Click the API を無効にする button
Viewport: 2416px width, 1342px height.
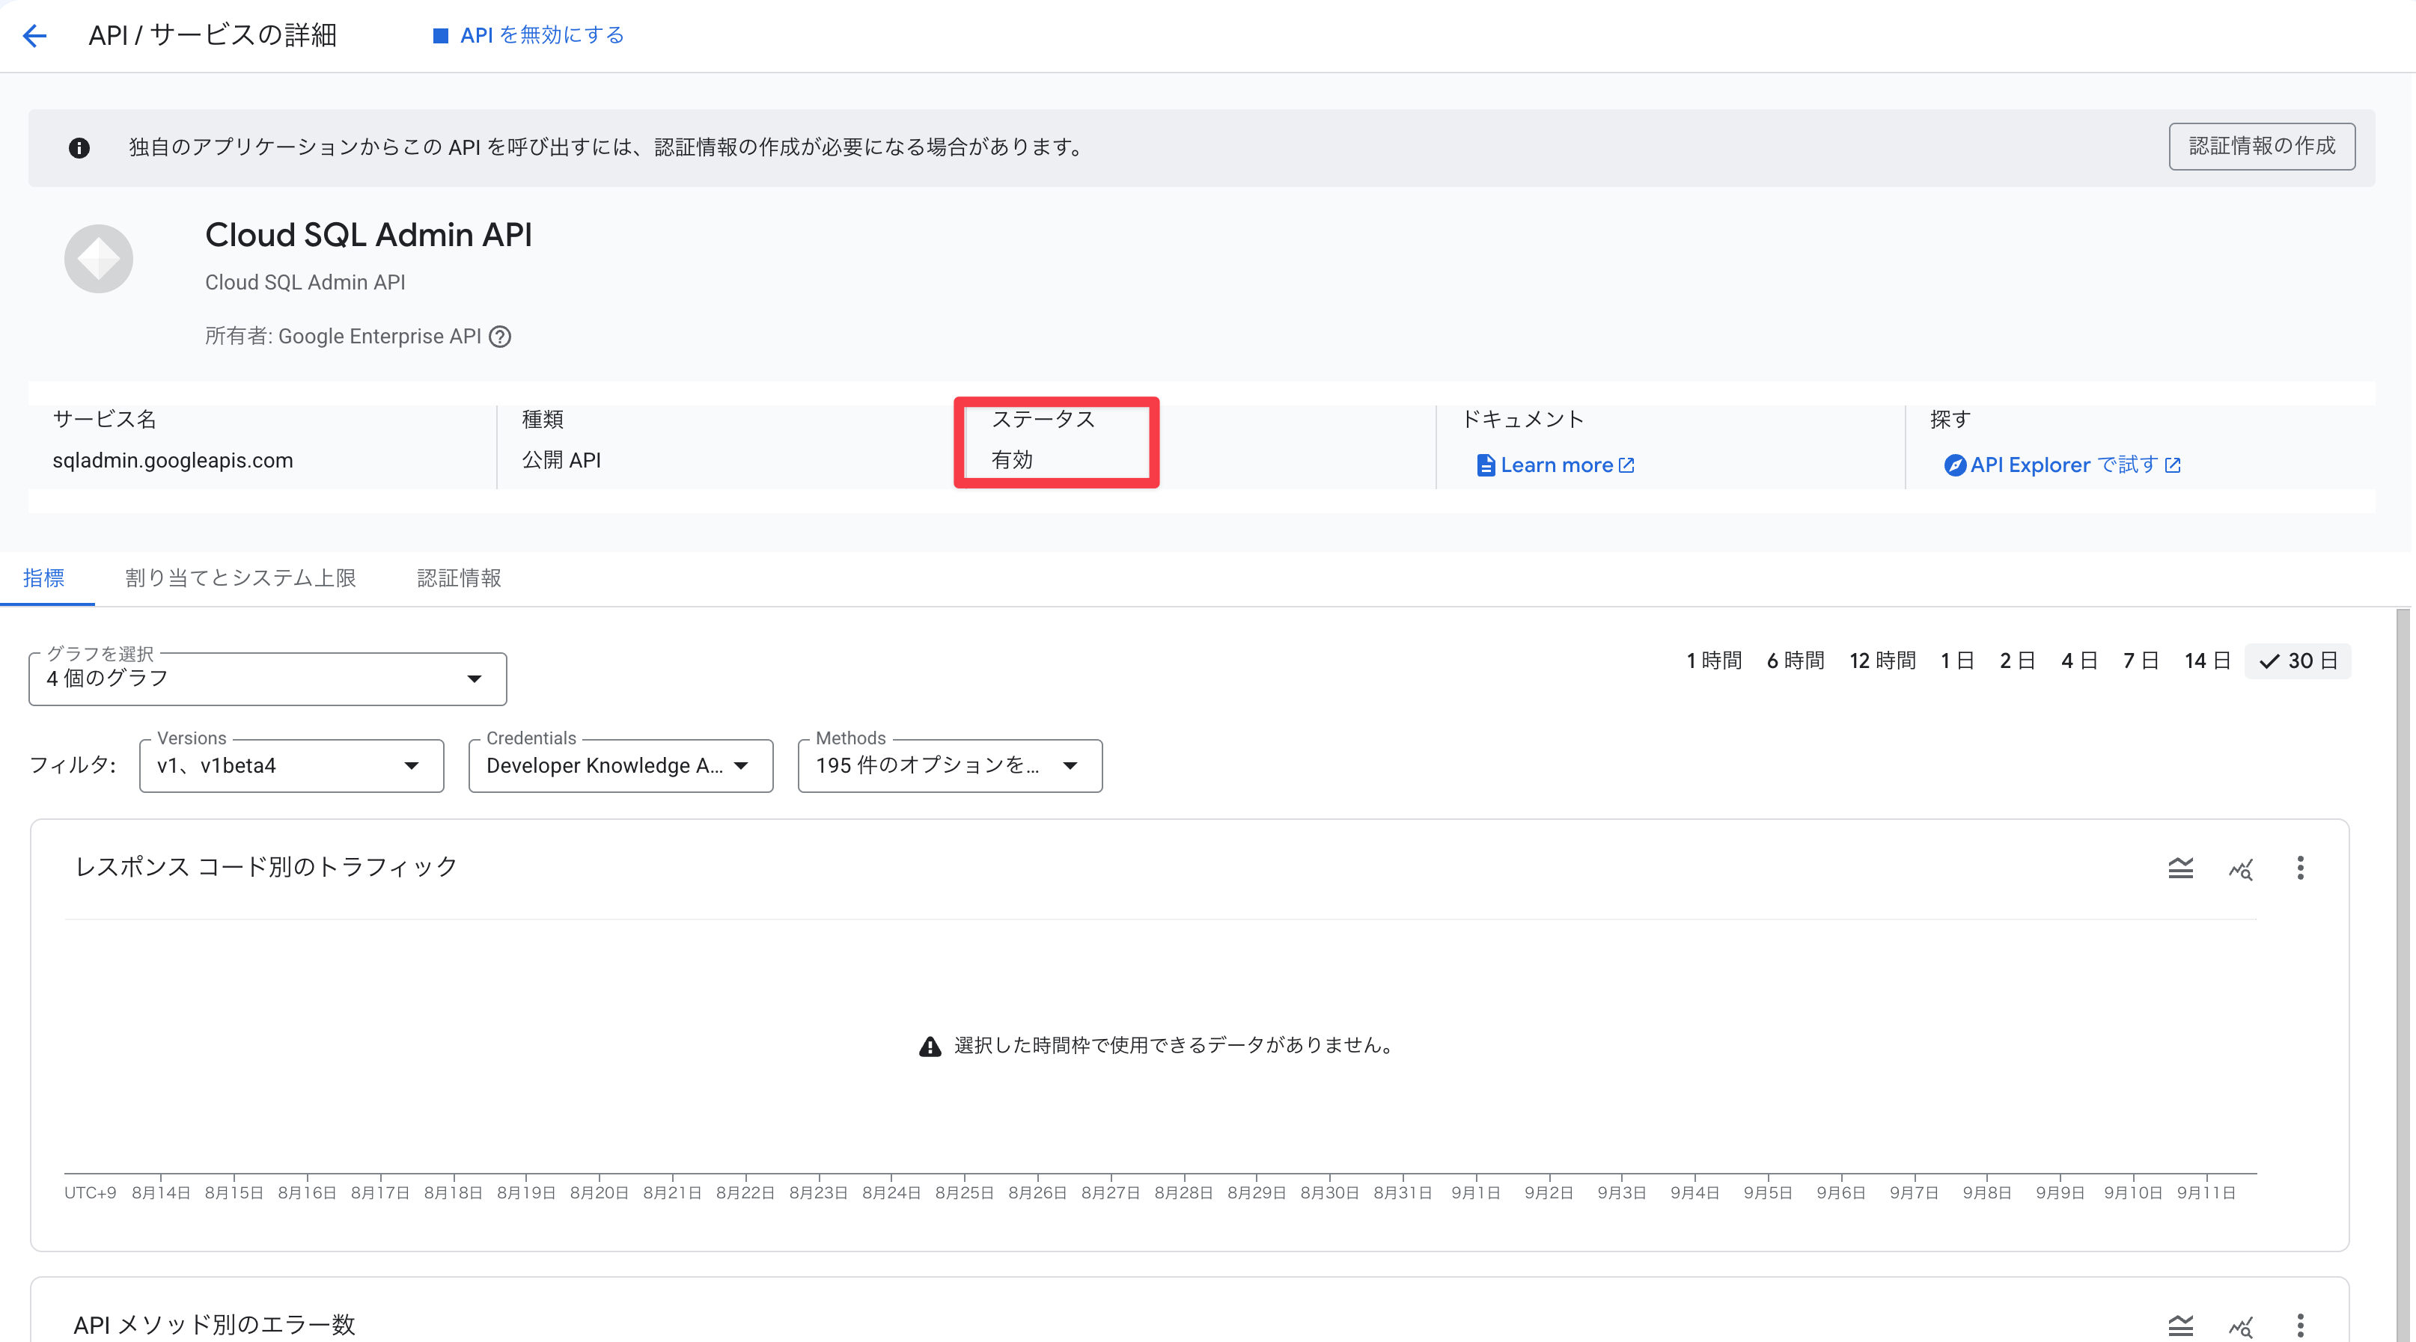pyautogui.click(x=528, y=36)
